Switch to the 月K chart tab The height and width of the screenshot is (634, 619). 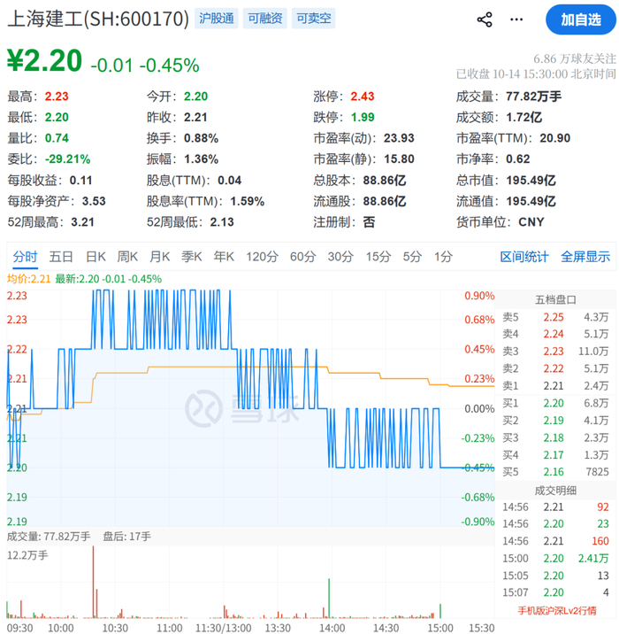(x=160, y=257)
